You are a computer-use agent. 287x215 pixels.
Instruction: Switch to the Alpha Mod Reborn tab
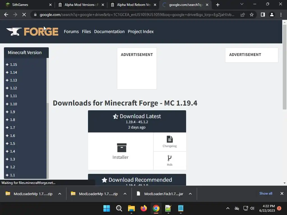point(134,5)
